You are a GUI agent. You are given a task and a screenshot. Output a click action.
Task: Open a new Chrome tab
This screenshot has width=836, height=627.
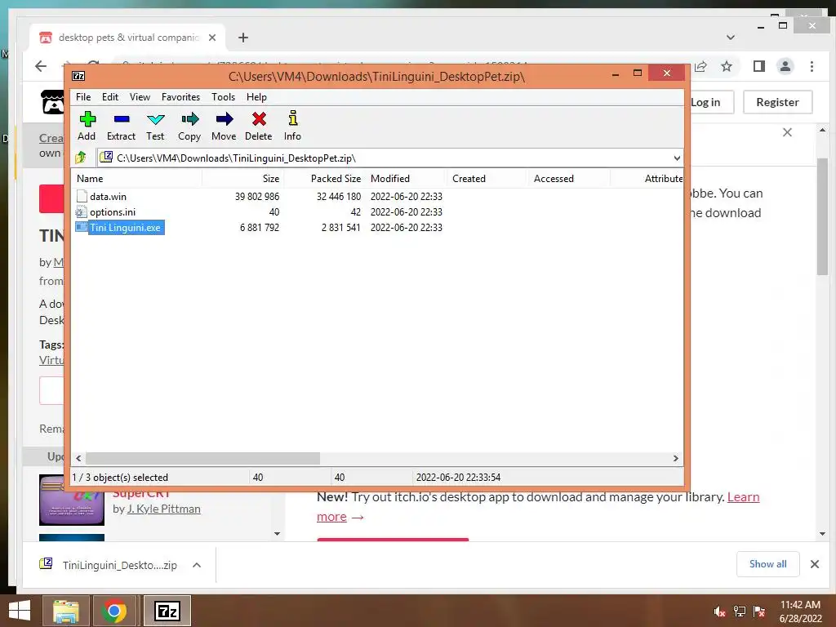243,38
